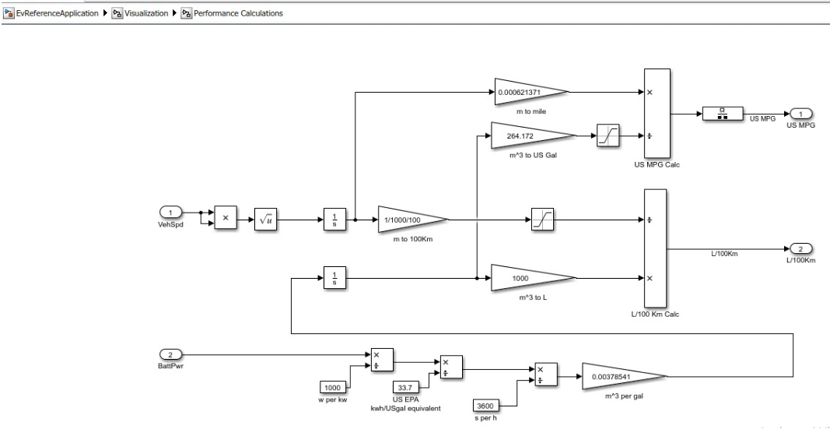
Task: Click the Visualization subsystem icon
Action: point(117,13)
